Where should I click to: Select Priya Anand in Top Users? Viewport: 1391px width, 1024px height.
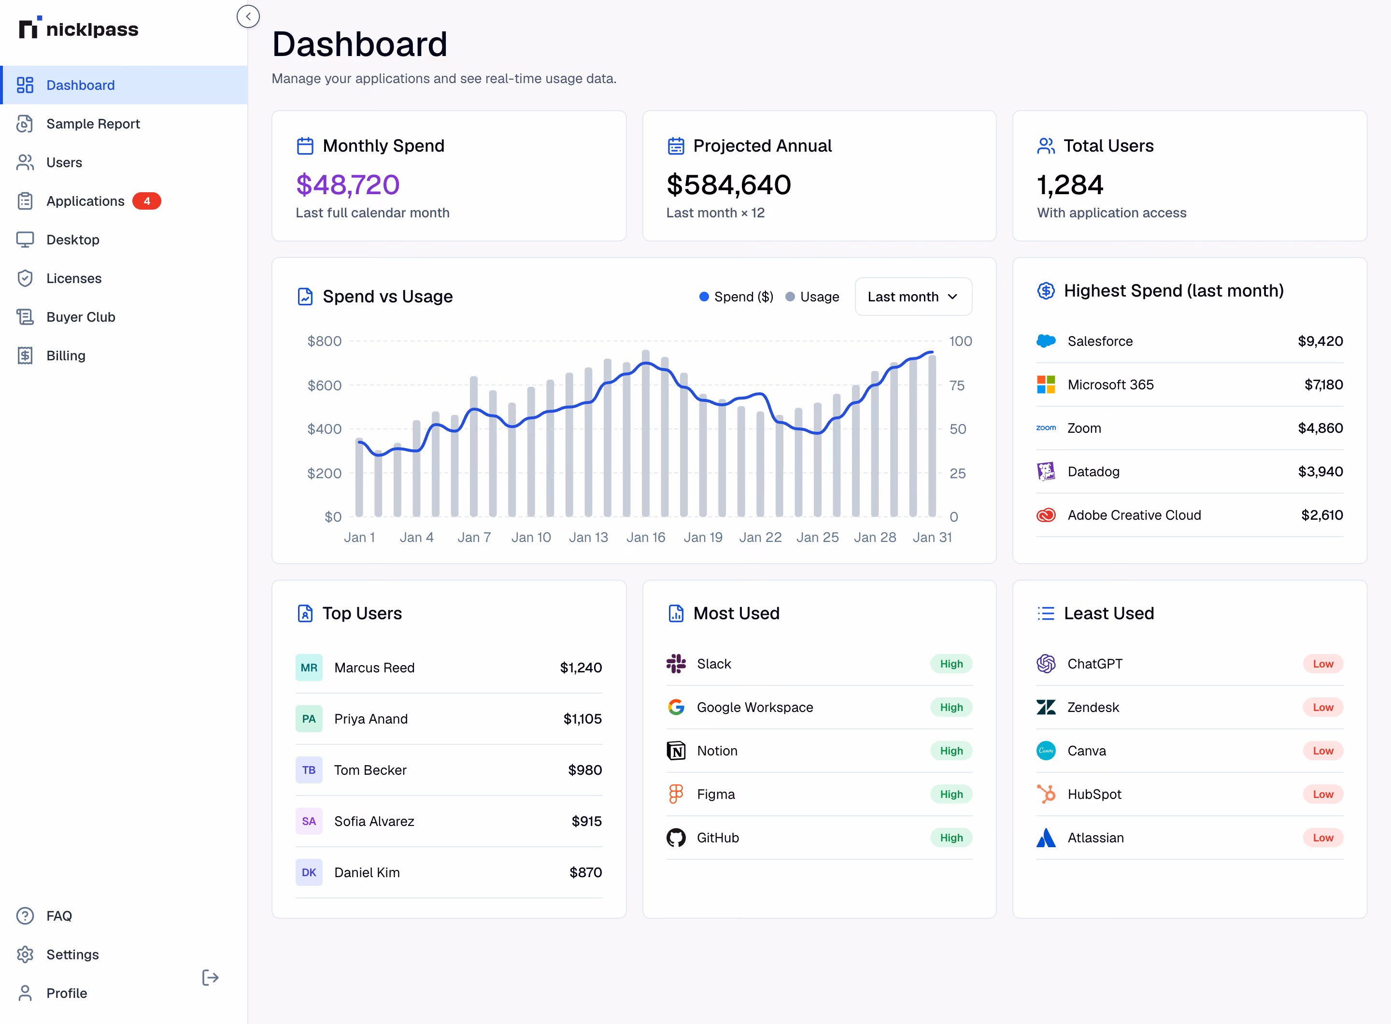tap(449, 719)
